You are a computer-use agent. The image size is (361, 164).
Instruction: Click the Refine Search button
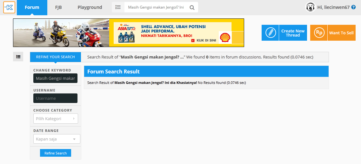(56, 153)
